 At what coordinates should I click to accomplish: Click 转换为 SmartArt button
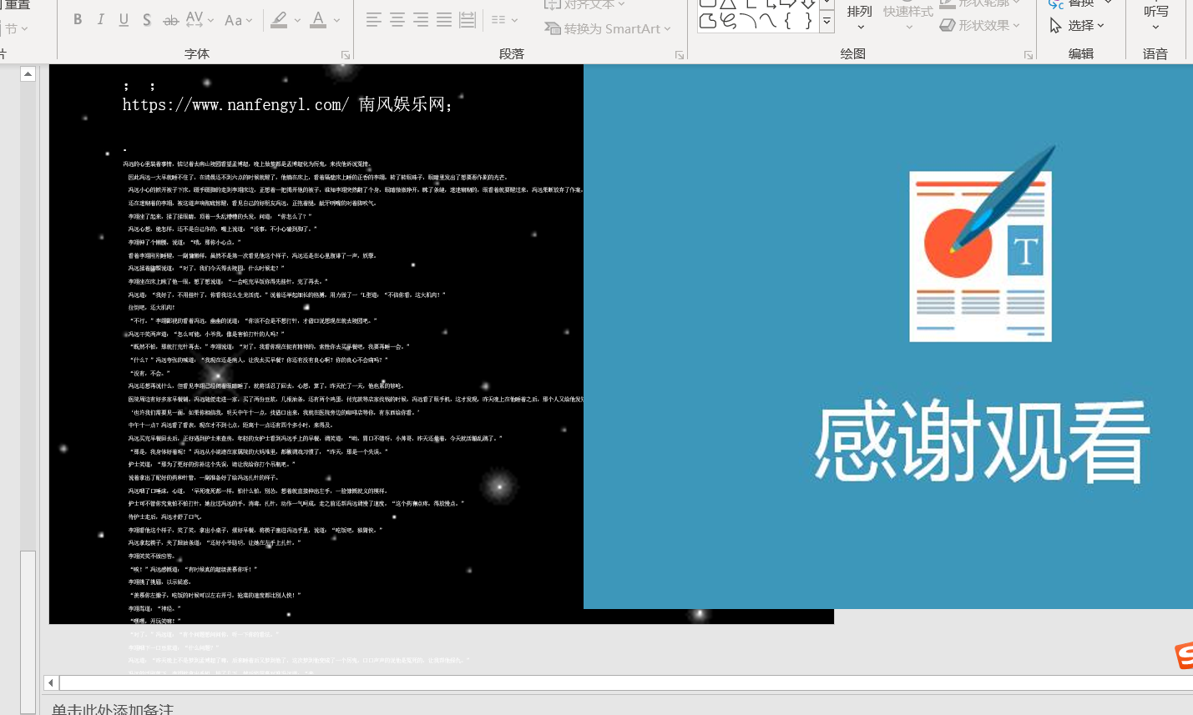(x=608, y=28)
